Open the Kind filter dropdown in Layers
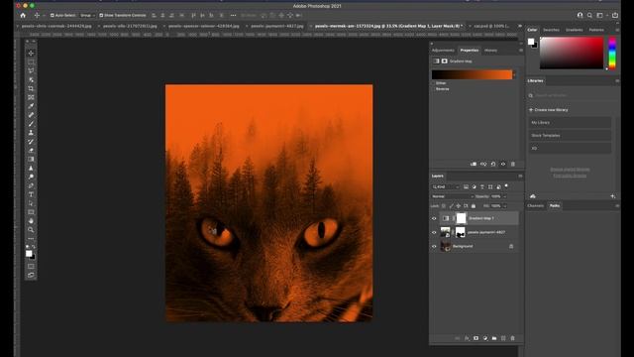 click(x=446, y=186)
